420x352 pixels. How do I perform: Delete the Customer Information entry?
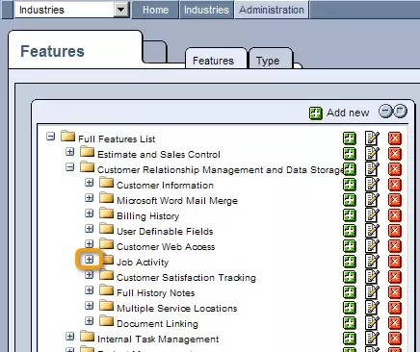tap(395, 185)
